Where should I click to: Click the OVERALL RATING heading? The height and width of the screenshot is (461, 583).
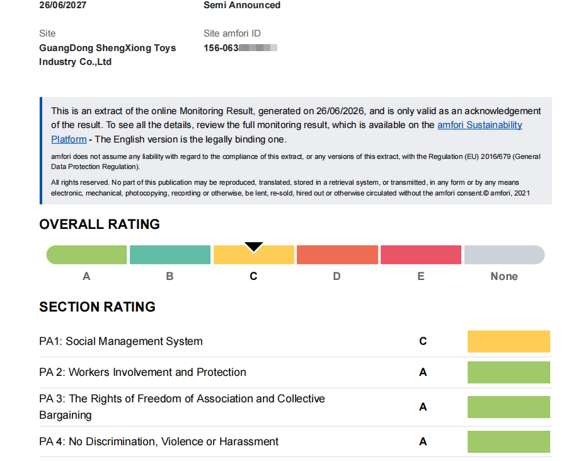pos(100,225)
